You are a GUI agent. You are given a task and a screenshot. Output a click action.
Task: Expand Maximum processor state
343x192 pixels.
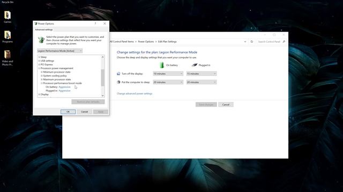click(42, 79)
